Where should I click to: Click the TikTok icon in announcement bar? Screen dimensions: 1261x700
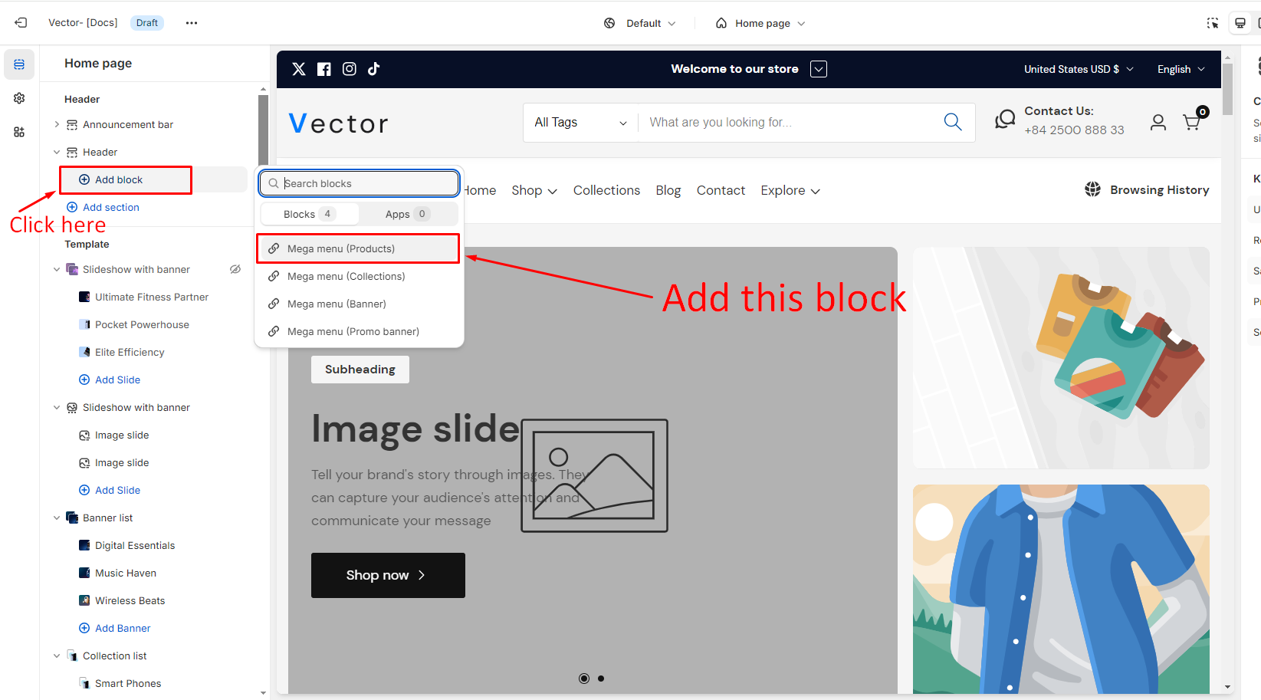point(373,69)
